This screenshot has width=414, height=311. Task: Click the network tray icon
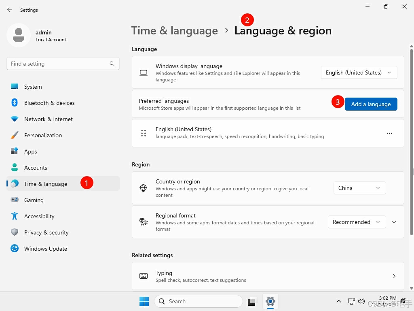coord(351,301)
